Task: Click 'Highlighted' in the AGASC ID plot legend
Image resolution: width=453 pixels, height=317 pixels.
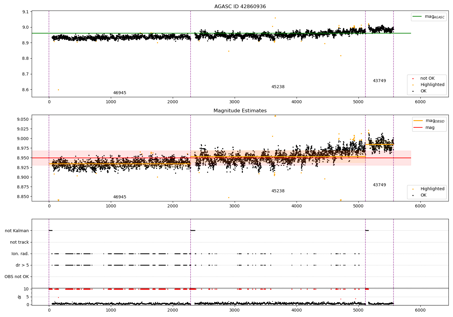Action: click(x=432, y=85)
